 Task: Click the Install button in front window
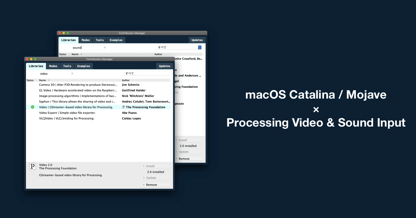(x=155, y=166)
